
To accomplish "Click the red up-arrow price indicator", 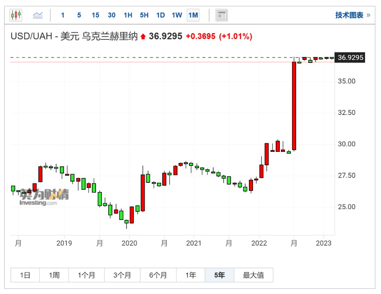I will click(x=143, y=37).
